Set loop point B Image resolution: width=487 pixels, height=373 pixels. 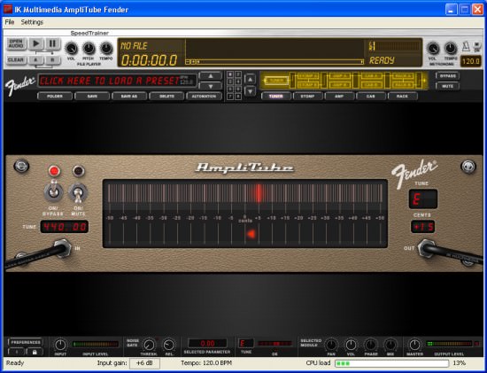52,59
